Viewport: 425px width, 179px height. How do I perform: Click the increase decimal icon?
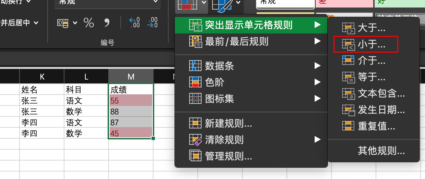134,23
